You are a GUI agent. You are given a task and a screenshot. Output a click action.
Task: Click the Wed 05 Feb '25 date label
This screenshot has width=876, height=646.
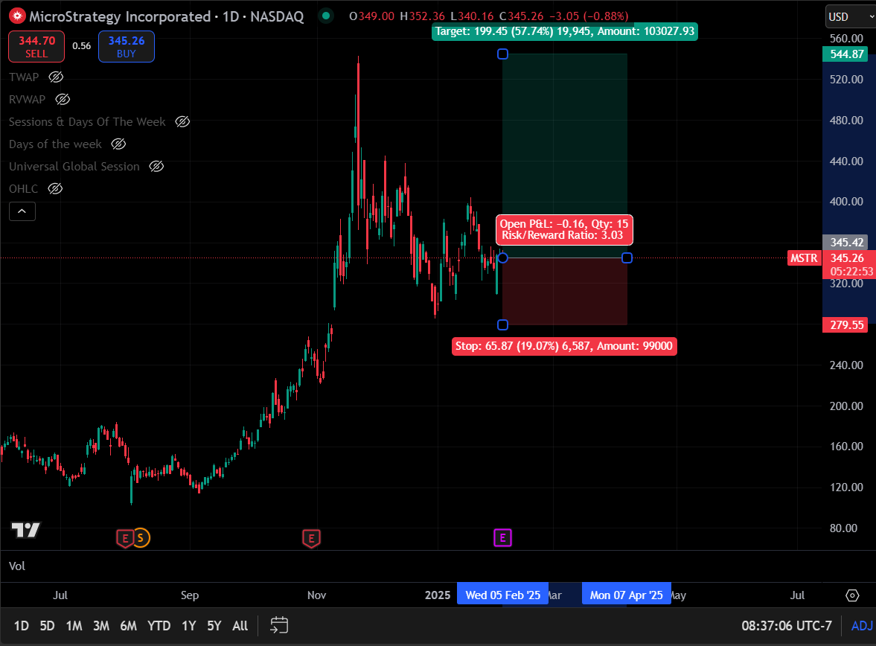coord(503,595)
